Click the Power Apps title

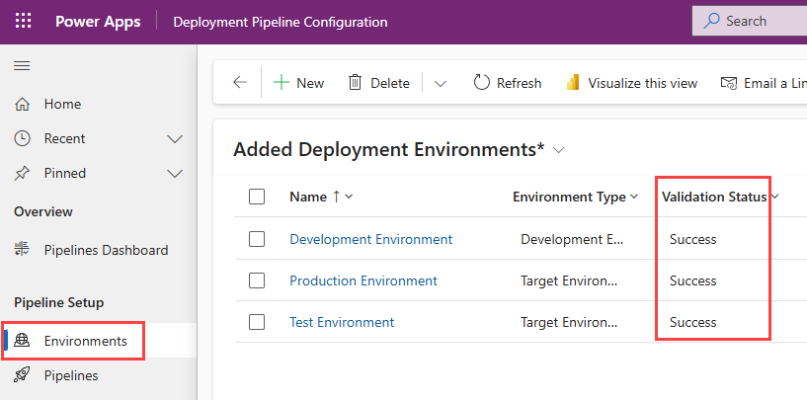tap(98, 22)
